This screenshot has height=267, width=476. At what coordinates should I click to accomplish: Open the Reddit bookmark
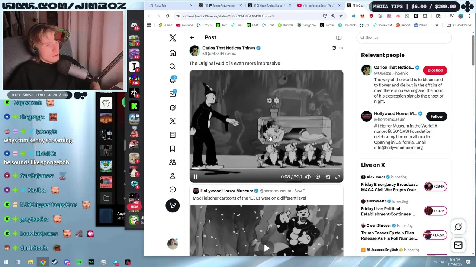(403, 25)
